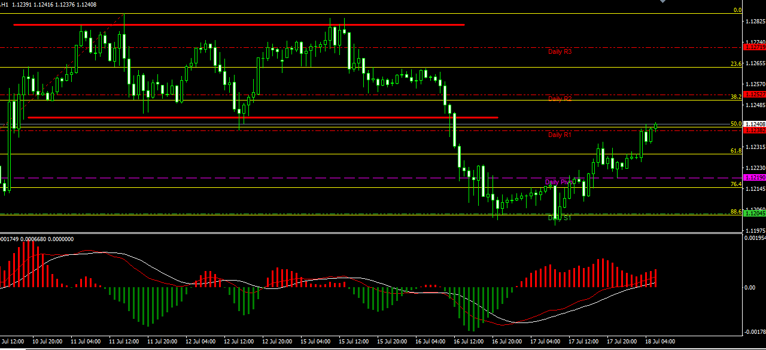Click price scale value 1.12485
This screenshot has height=350, width=766.
[x=756, y=105]
